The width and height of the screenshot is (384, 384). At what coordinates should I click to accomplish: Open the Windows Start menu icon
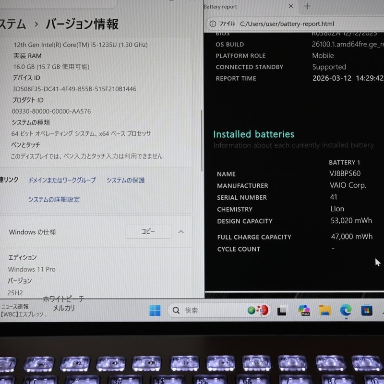[155, 311]
